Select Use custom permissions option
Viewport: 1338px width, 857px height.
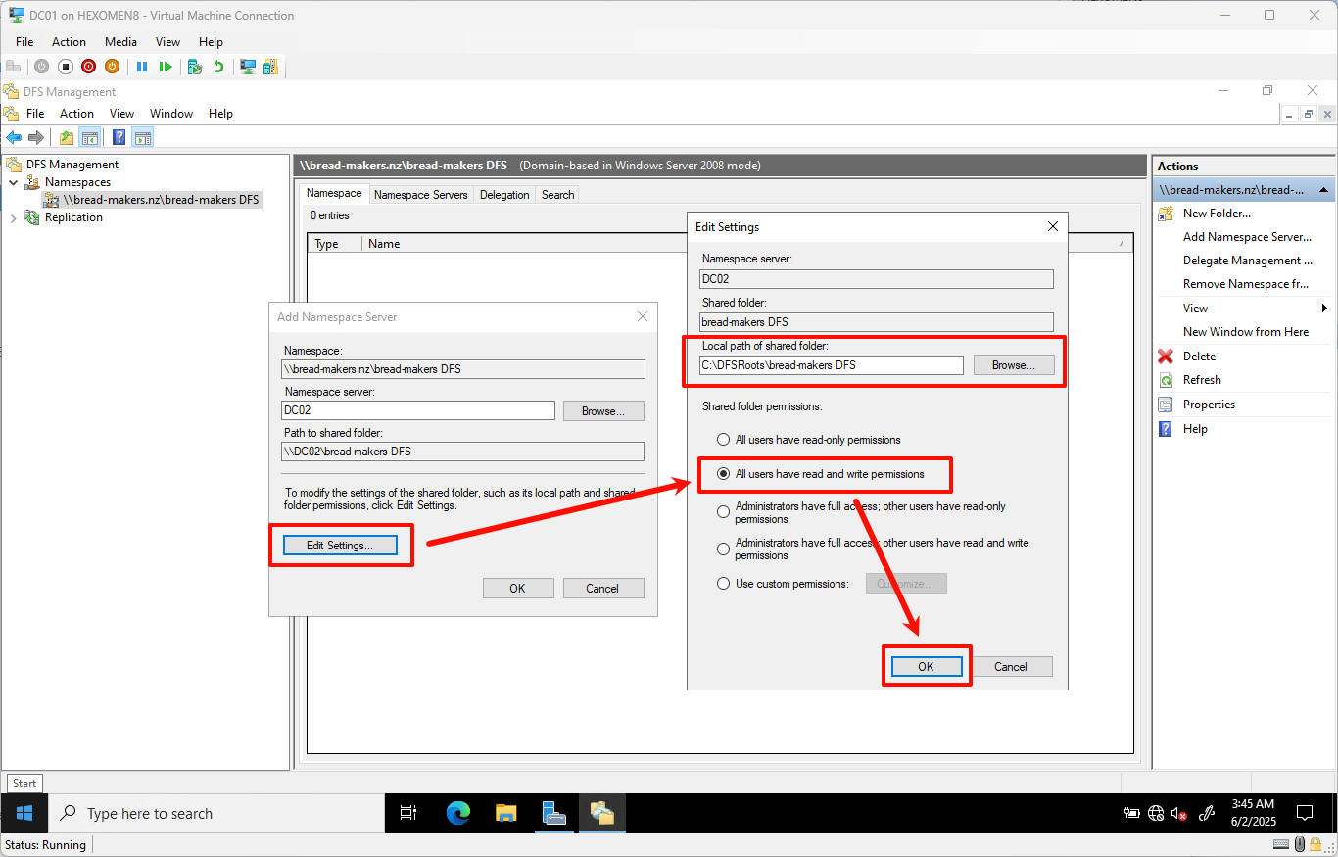click(x=724, y=584)
